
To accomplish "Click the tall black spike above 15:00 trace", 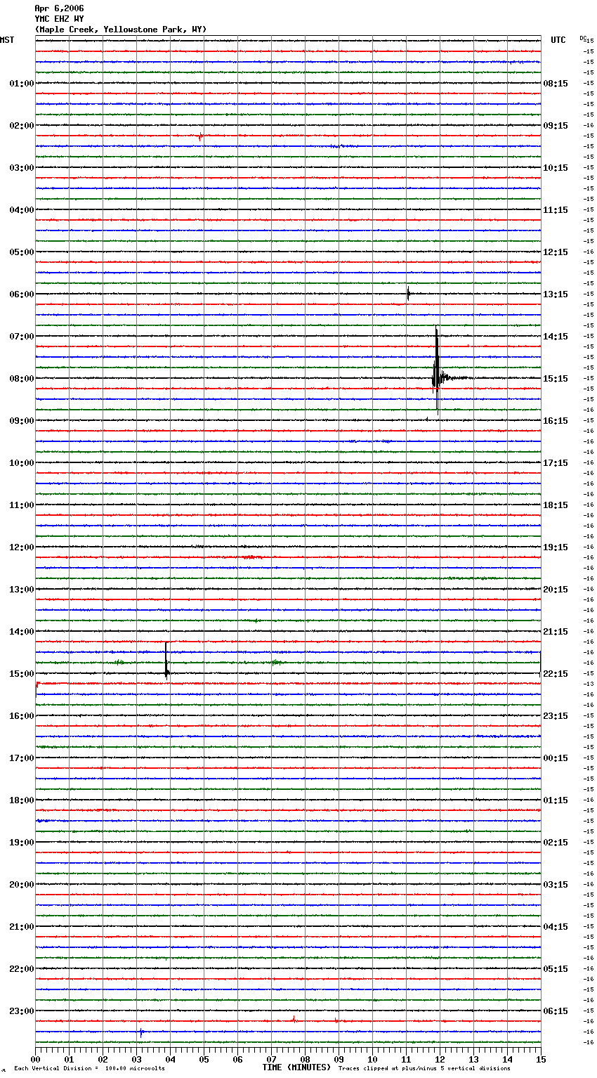I will (166, 660).
